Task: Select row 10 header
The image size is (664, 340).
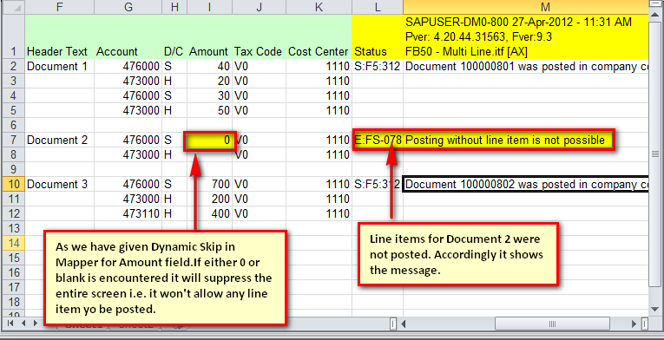Action: pyautogui.click(x=13, y=184)
